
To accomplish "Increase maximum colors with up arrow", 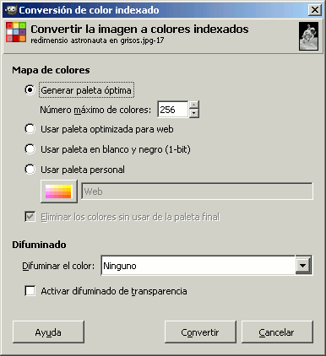I will pos(193,105).
